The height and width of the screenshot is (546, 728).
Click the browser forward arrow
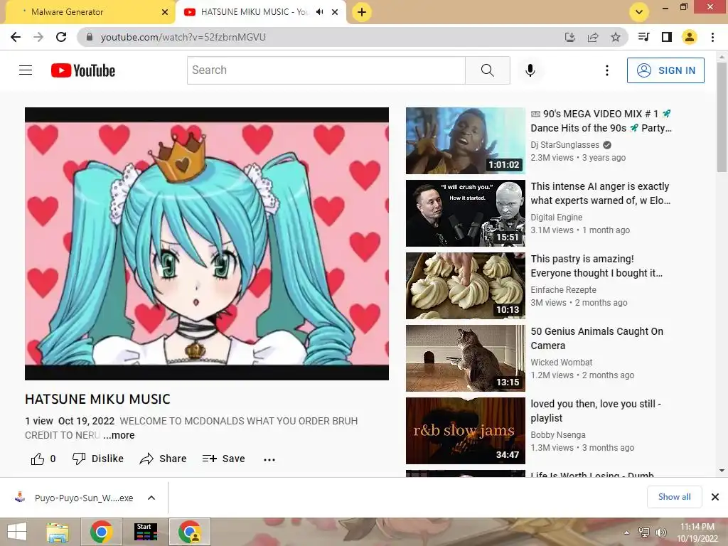click(x=38, y=37)
